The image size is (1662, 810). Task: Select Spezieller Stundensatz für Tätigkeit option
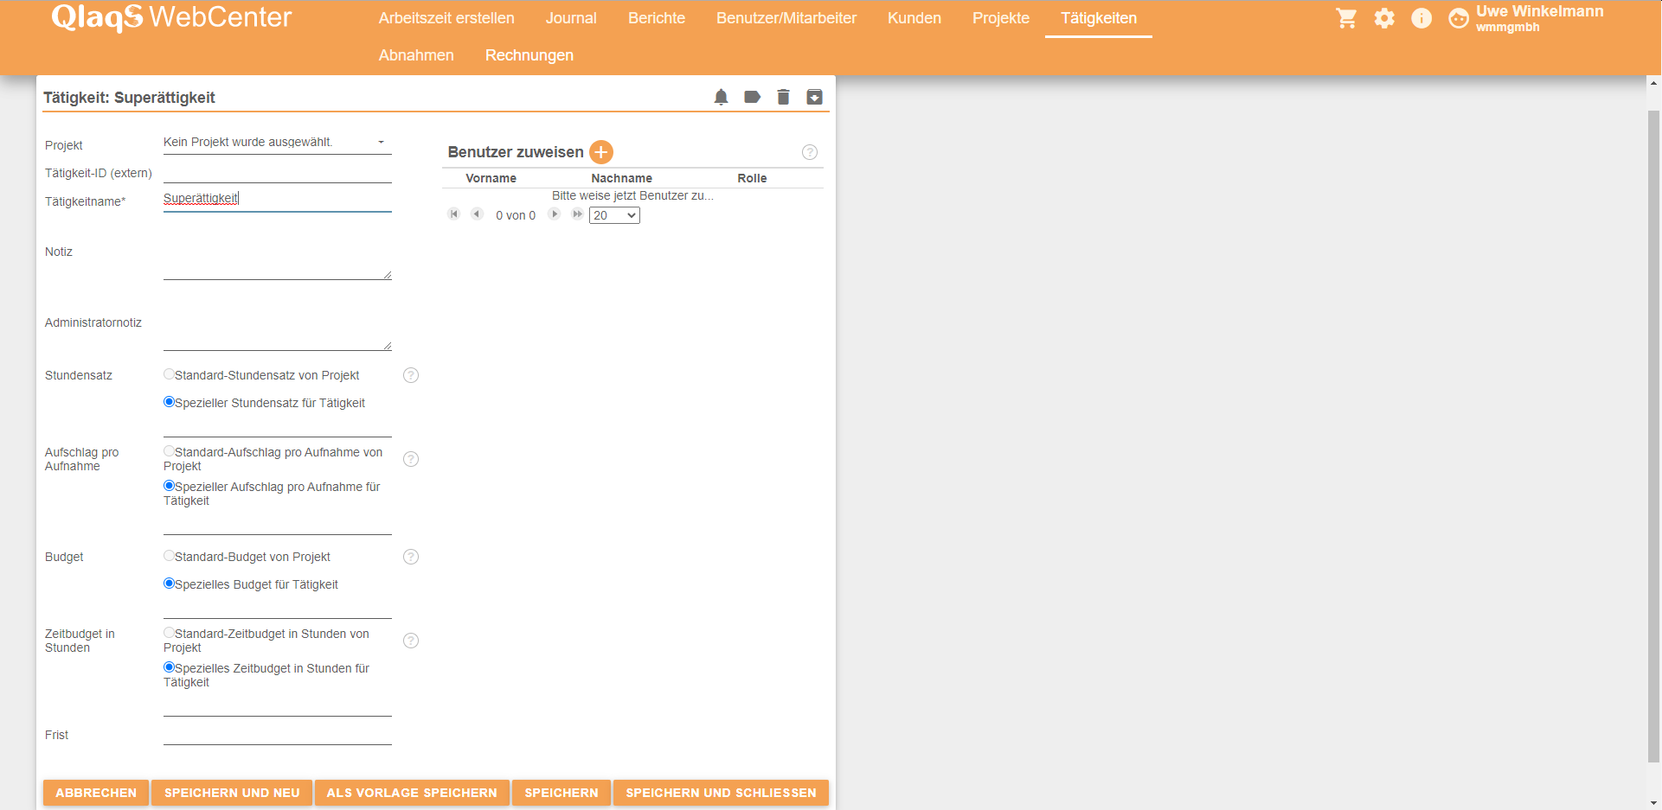(169, 402)
